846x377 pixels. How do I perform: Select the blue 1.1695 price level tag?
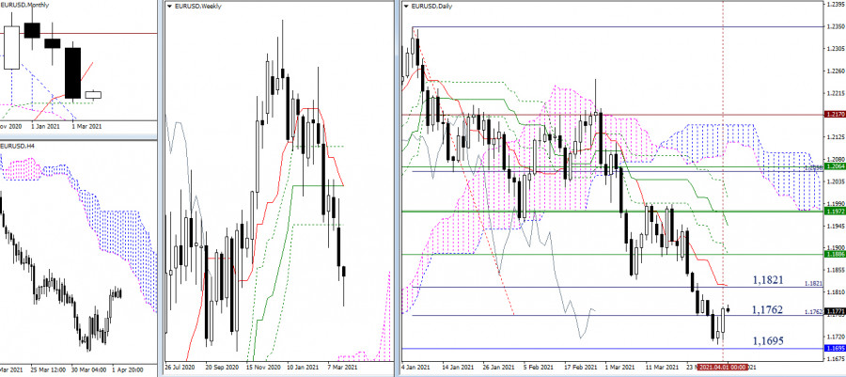click(x=834, y=349)
